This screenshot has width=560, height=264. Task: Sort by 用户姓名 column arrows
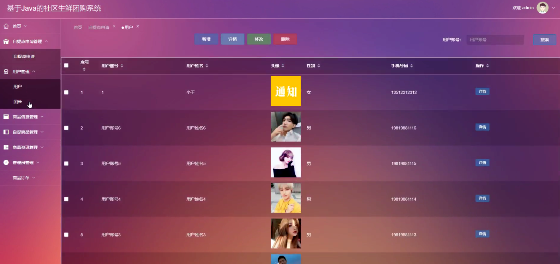pos(207,66)
